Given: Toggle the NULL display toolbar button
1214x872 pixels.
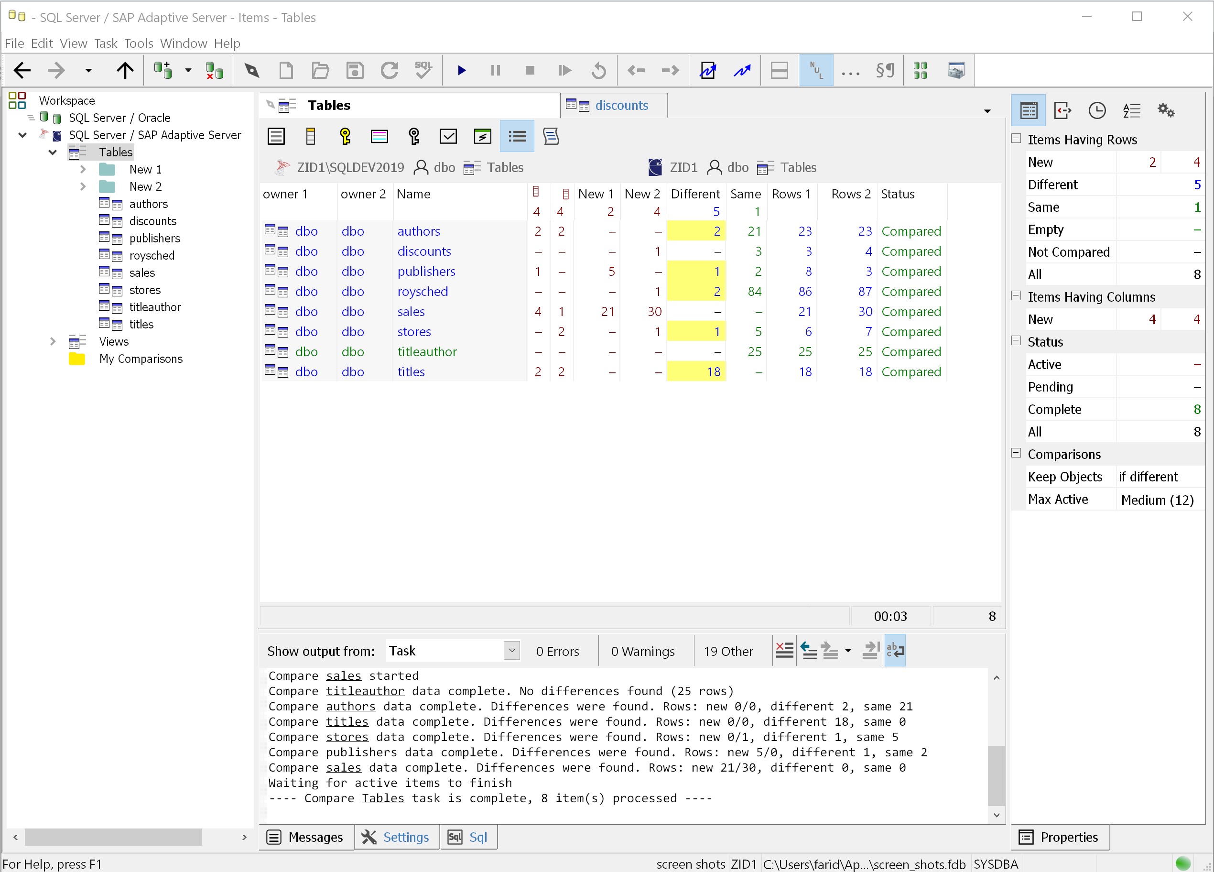Looking at the screenshot, I should pyautogui.click(x=816, y=70).
